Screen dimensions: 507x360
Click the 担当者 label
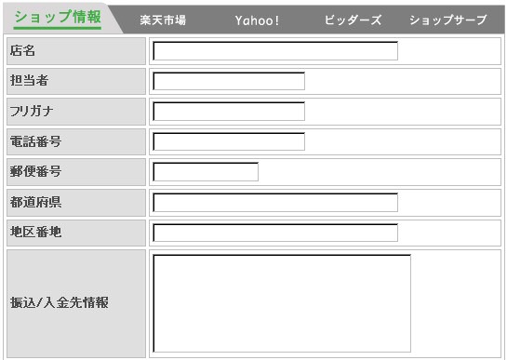point(29,81)
